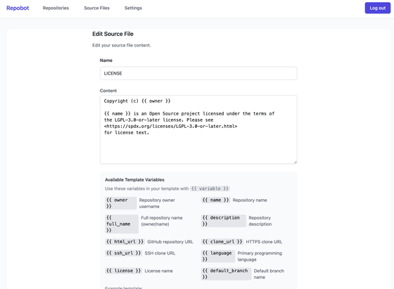Grab the textarea resize handle corner
The height and width of the screenshot is (289, 394).
click(x=295, y=162)
